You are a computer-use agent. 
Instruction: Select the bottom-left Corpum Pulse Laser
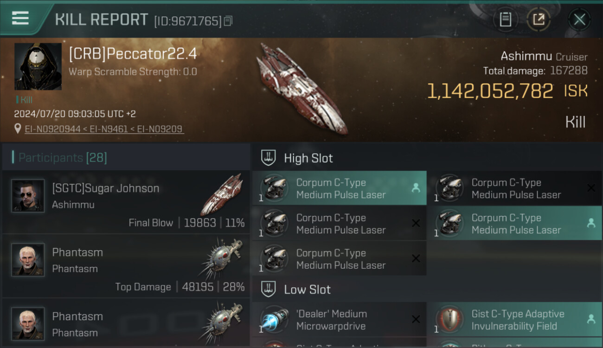(x=339, y=259)
